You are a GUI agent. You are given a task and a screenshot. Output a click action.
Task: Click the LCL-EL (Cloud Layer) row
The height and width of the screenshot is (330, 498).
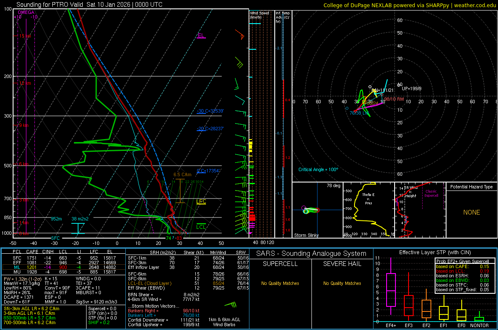coord(188,283)
